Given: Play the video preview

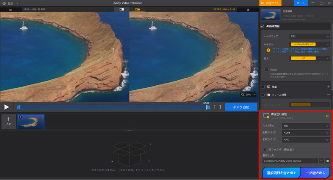Looking at the screenshot, I should point(7,107).
